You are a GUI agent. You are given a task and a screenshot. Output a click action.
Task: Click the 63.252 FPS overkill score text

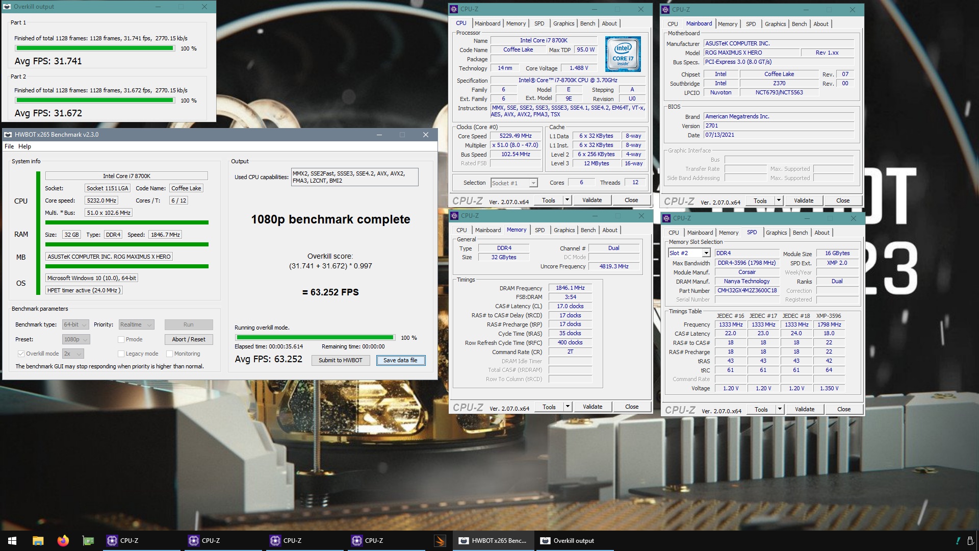point(330,292)
